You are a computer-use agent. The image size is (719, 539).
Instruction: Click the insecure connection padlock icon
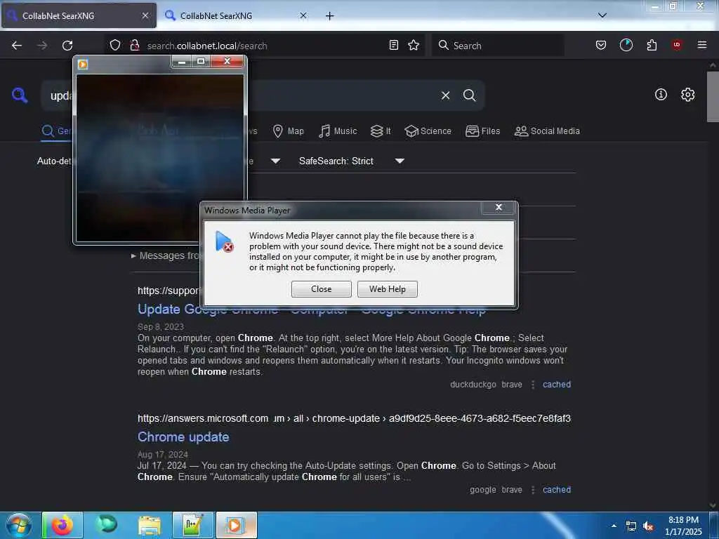coord(135,45)
